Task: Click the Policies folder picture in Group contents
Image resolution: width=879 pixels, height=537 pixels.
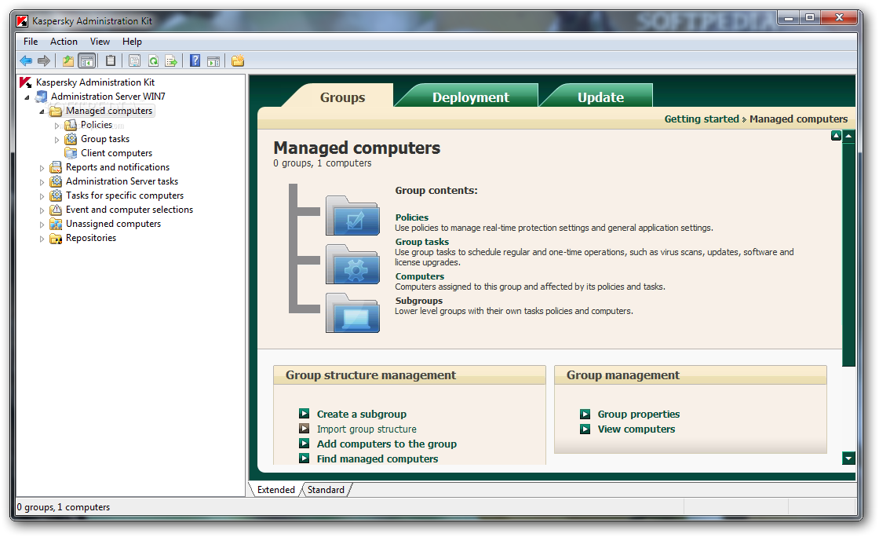Action: tap(352, 215)
